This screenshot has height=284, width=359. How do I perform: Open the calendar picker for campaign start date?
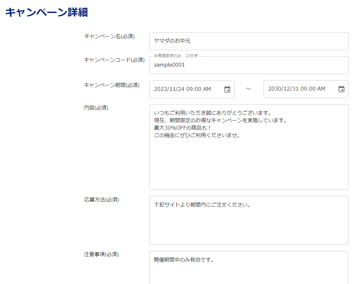(x=227, y=89)
